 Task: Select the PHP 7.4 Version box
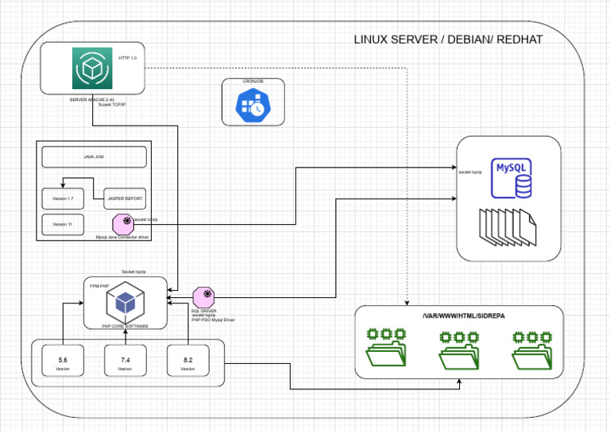click(125, 360)
